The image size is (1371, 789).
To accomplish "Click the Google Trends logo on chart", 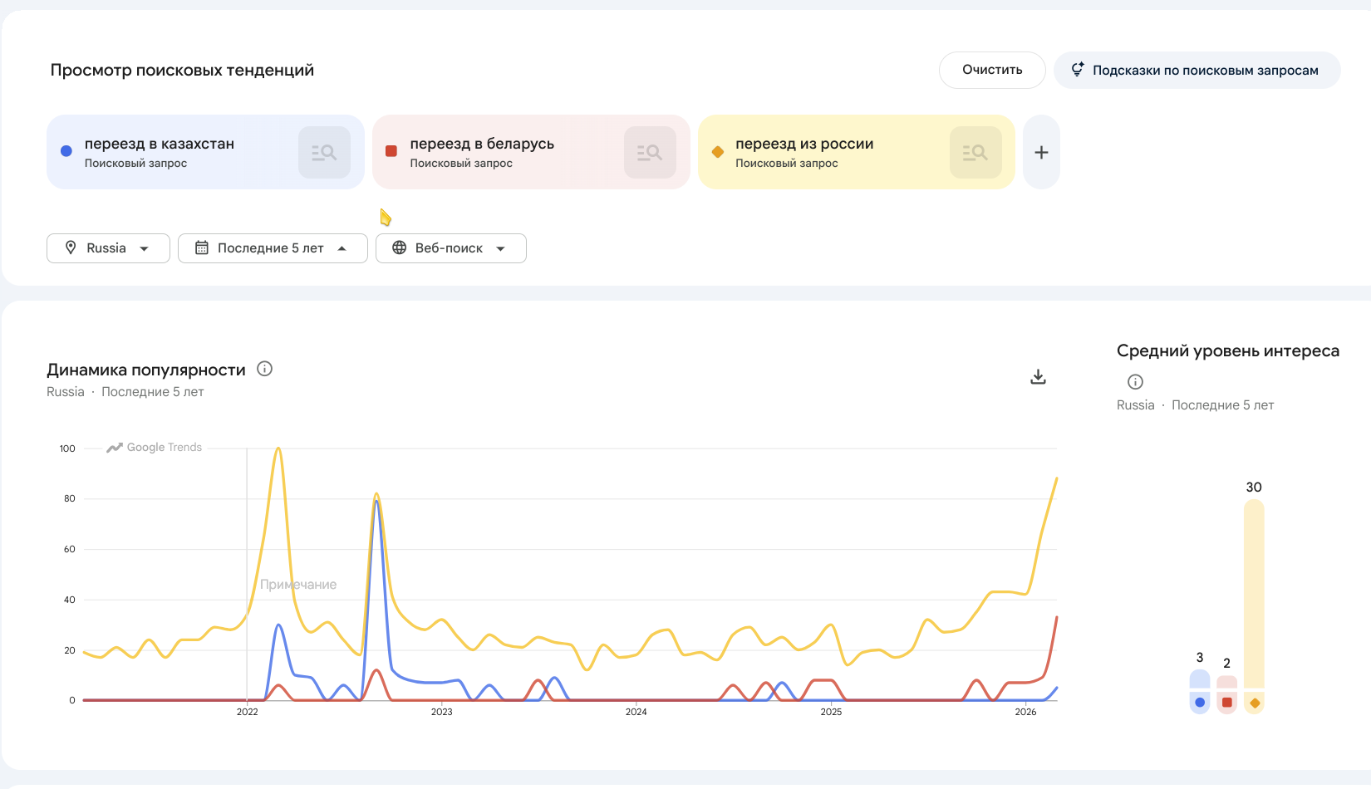I will click(155, 448).
